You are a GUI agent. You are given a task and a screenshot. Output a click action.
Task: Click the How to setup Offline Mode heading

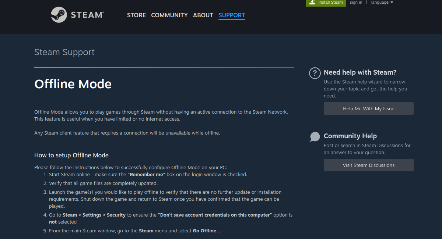(x=71, y=155)
